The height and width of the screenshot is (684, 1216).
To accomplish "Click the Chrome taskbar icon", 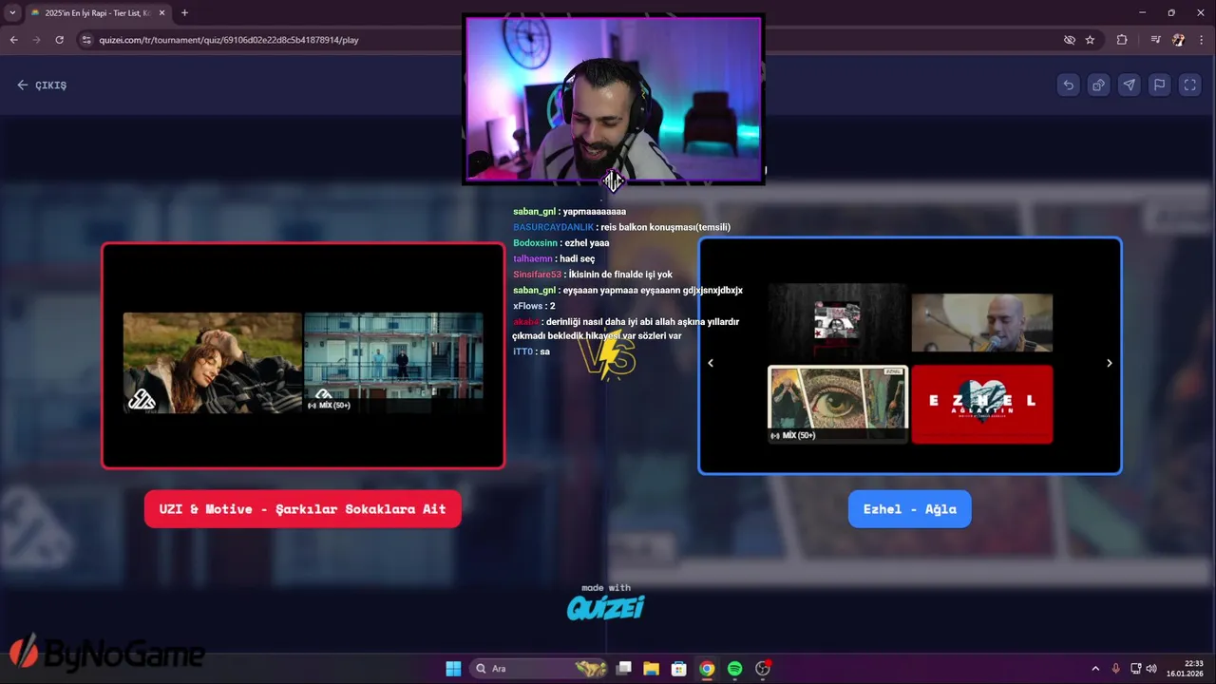I will pos(707,669).
